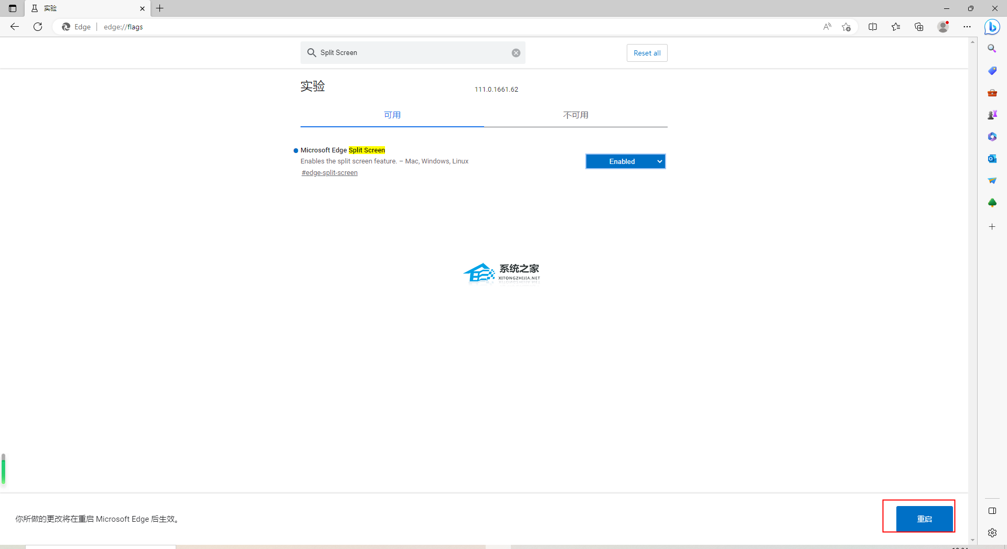Minimize the Edge window
The height and width of the screenshot is (549, 1007).
click(x=947, y=8)
